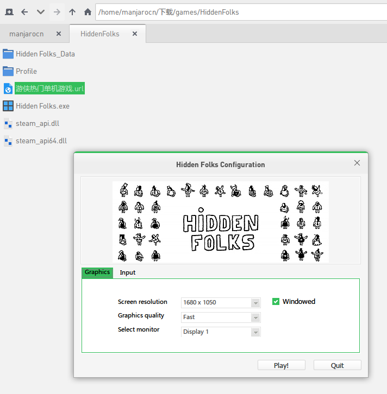Image resolution: width=387 pixels, height=394 pixels.
Task: Click the Graphics quality dropdown arrow
Action: pyautogui.click(x=255, y=317)
